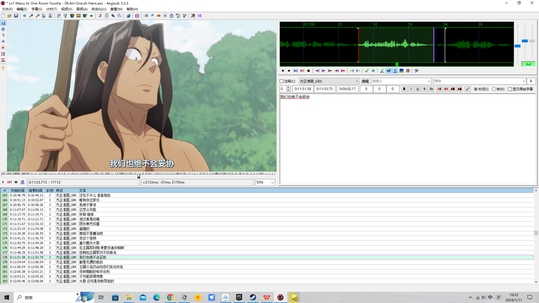Open the Styles Manager (pink S icon)
Image resolution: width=539 pixels, height=303 pixels.
pyautogui.click(x=100, y=16)
